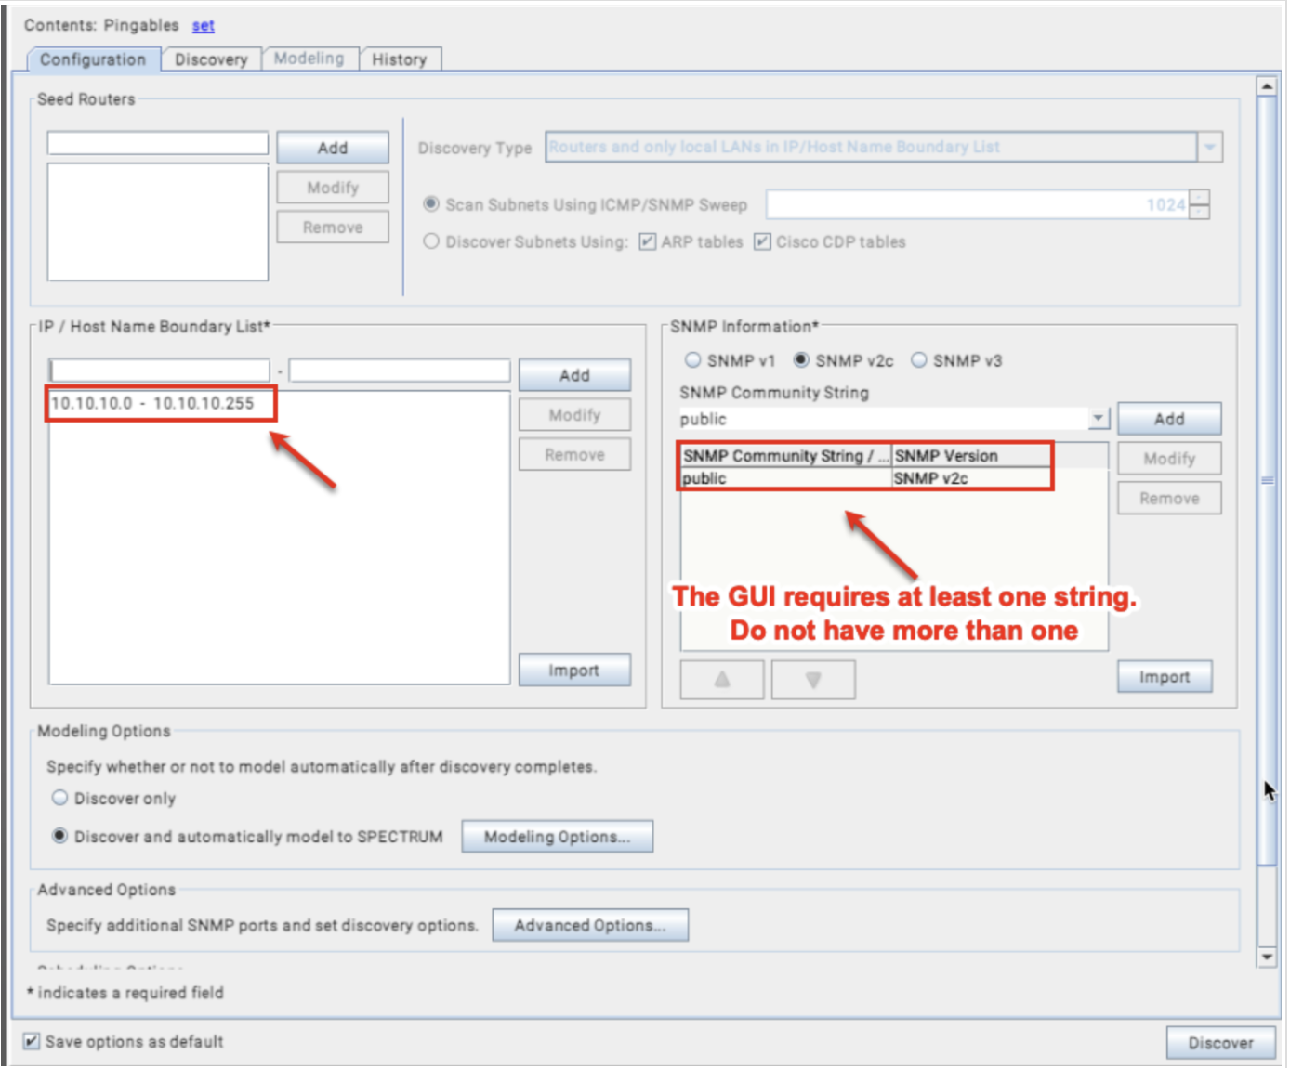1290x1068 pixels.
Task: Click the ICMP/SNMP sweep value field
Action: 978,204
